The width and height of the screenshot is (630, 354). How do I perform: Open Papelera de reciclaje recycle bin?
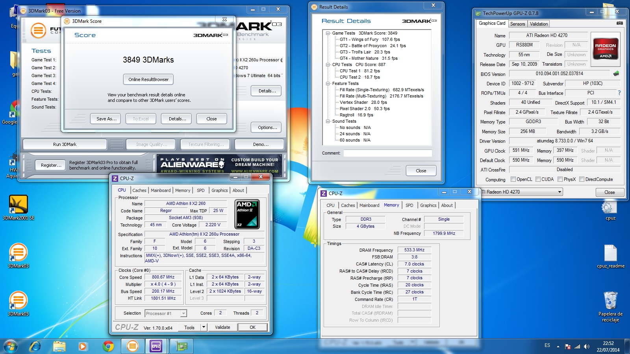(x=610, y=307)
